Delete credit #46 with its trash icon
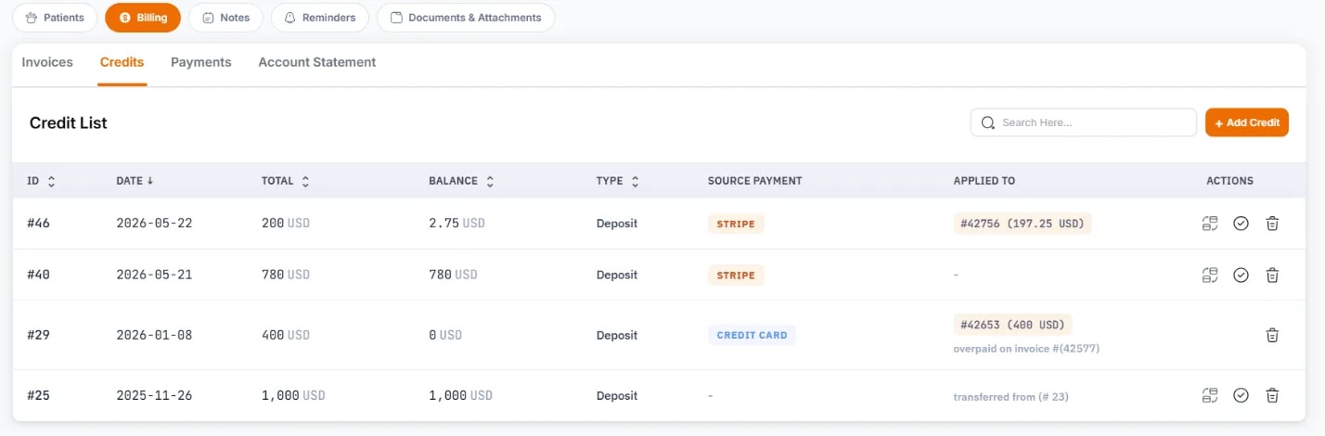 click(x=1272, y=224)
